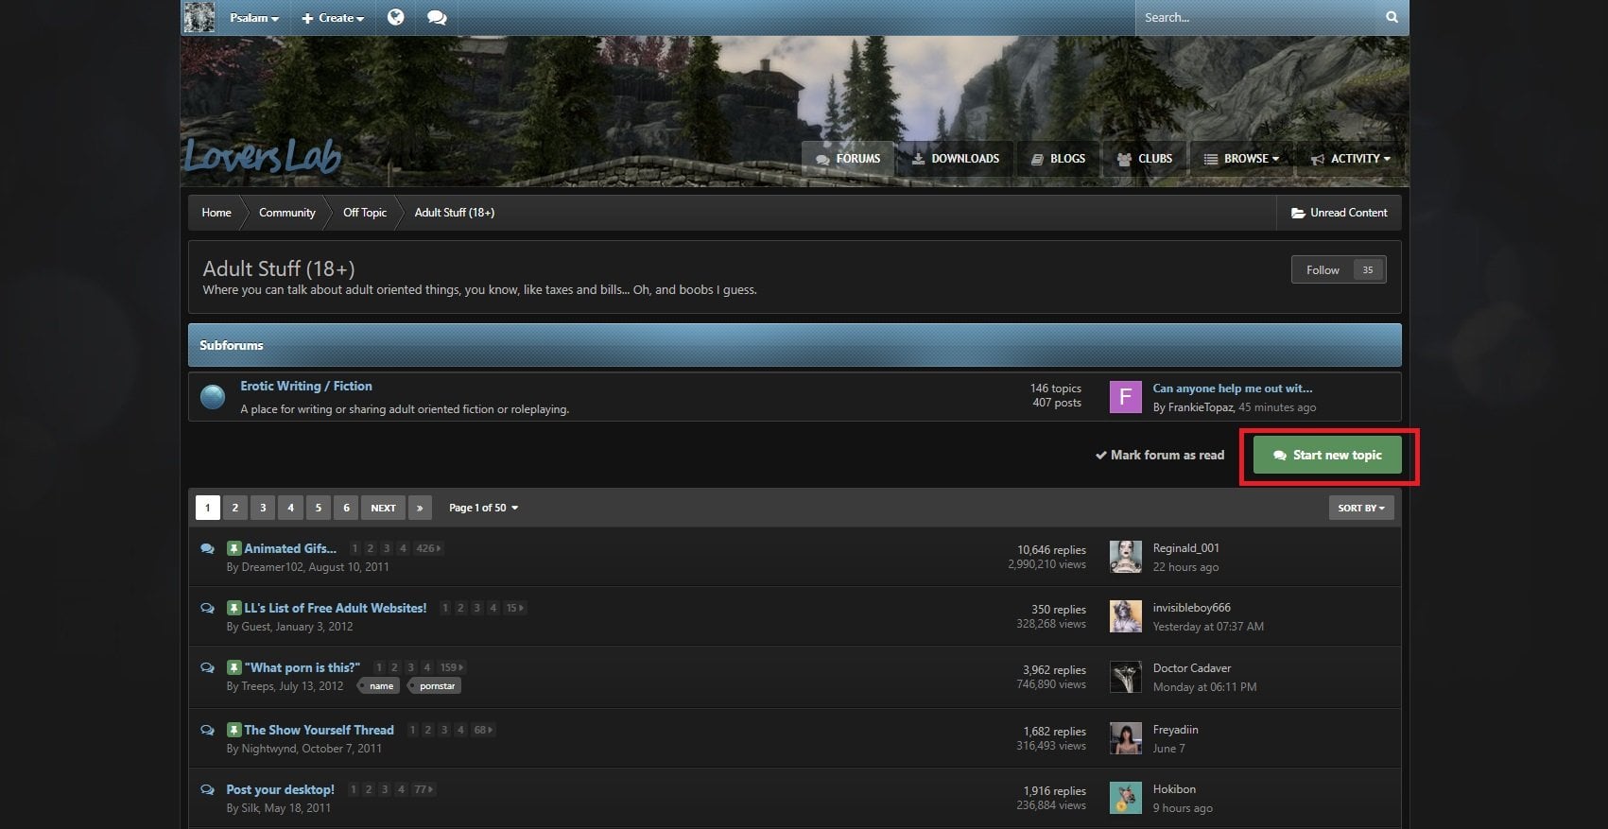Open Doctor Cadaver's avatar
Screen dimensions: 1608x829
(1125, 677)
